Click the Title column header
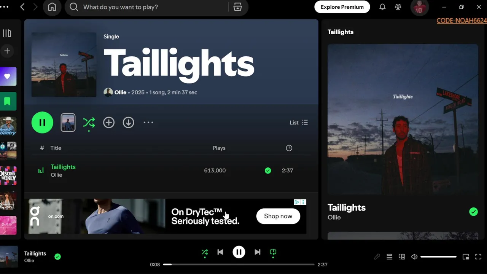 56,148
